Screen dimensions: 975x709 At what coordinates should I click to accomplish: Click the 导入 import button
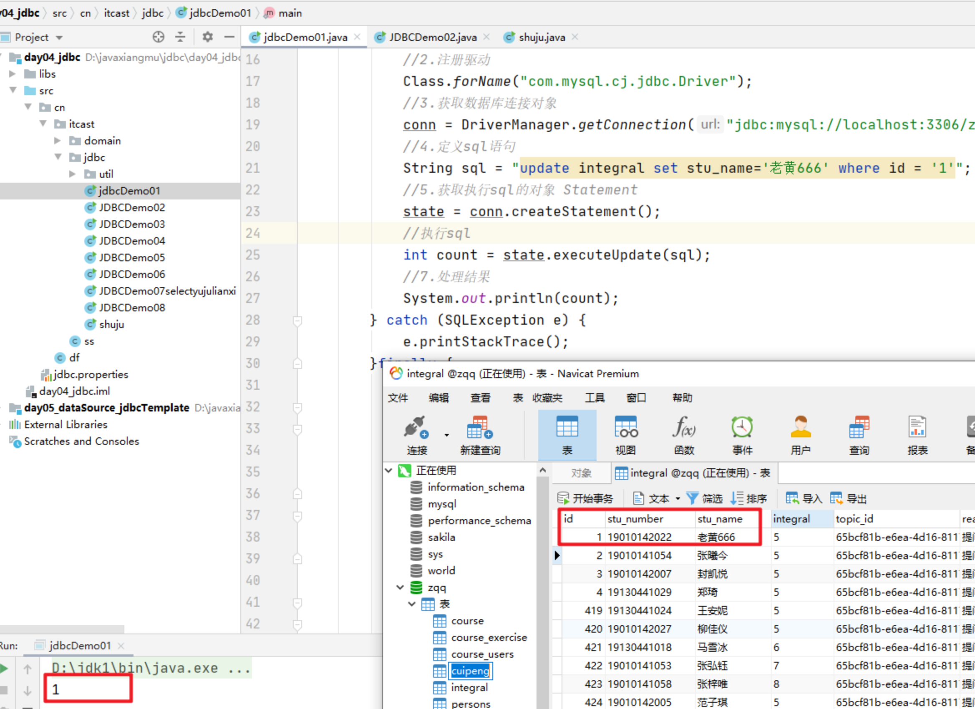click(x=804, y=498)
